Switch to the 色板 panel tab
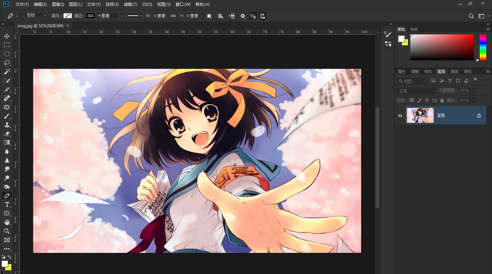 pyautogui.click(x=414, y=29)
